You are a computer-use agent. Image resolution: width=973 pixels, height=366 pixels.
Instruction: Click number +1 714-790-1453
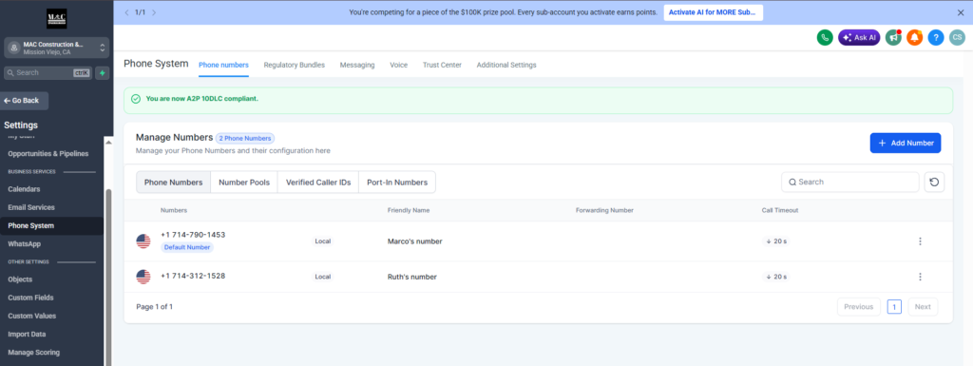coord(193,235)
